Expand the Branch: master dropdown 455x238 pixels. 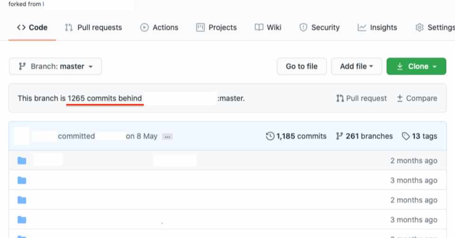click(x=55, y=66)
